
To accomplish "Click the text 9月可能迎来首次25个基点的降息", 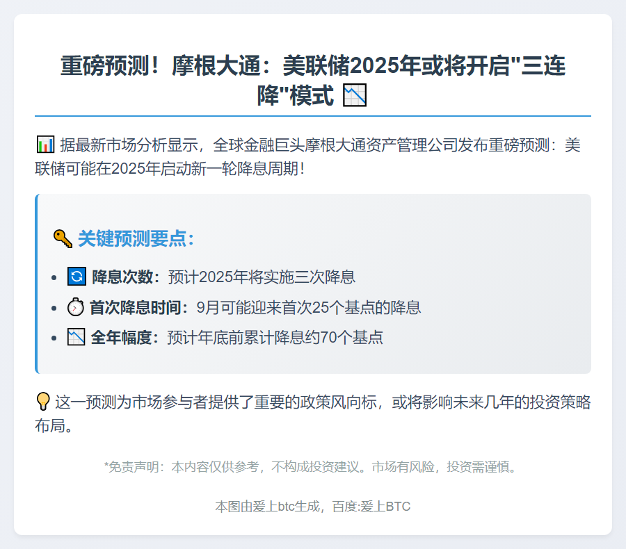I will click(x=309, y=307).
